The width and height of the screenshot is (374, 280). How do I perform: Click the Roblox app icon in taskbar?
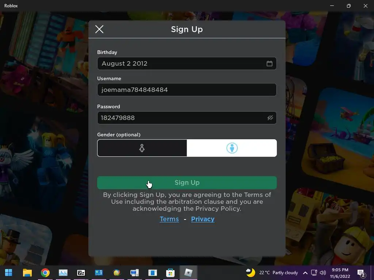[x=188, y=273]
